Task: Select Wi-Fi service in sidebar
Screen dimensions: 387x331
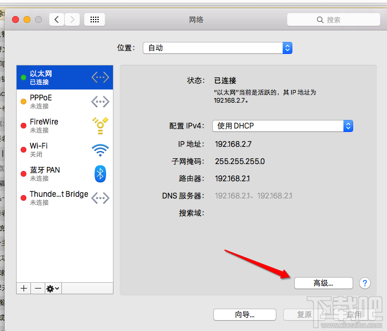Action: tap(65, 150)
